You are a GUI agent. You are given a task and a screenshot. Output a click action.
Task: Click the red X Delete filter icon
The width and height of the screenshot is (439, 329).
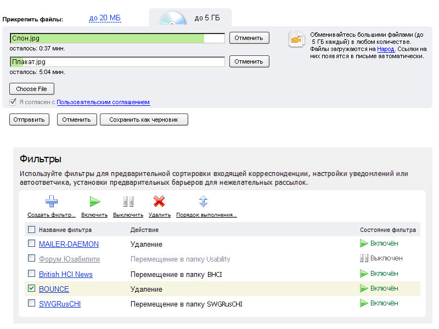click(x=159, y=201)
